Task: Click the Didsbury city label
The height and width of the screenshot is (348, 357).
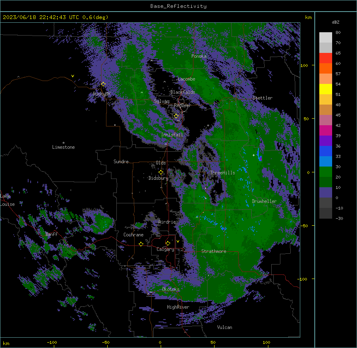Action: pyautogui.click(x=159, y=178)
